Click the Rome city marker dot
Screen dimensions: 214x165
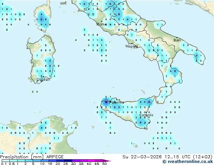(102, 21)
